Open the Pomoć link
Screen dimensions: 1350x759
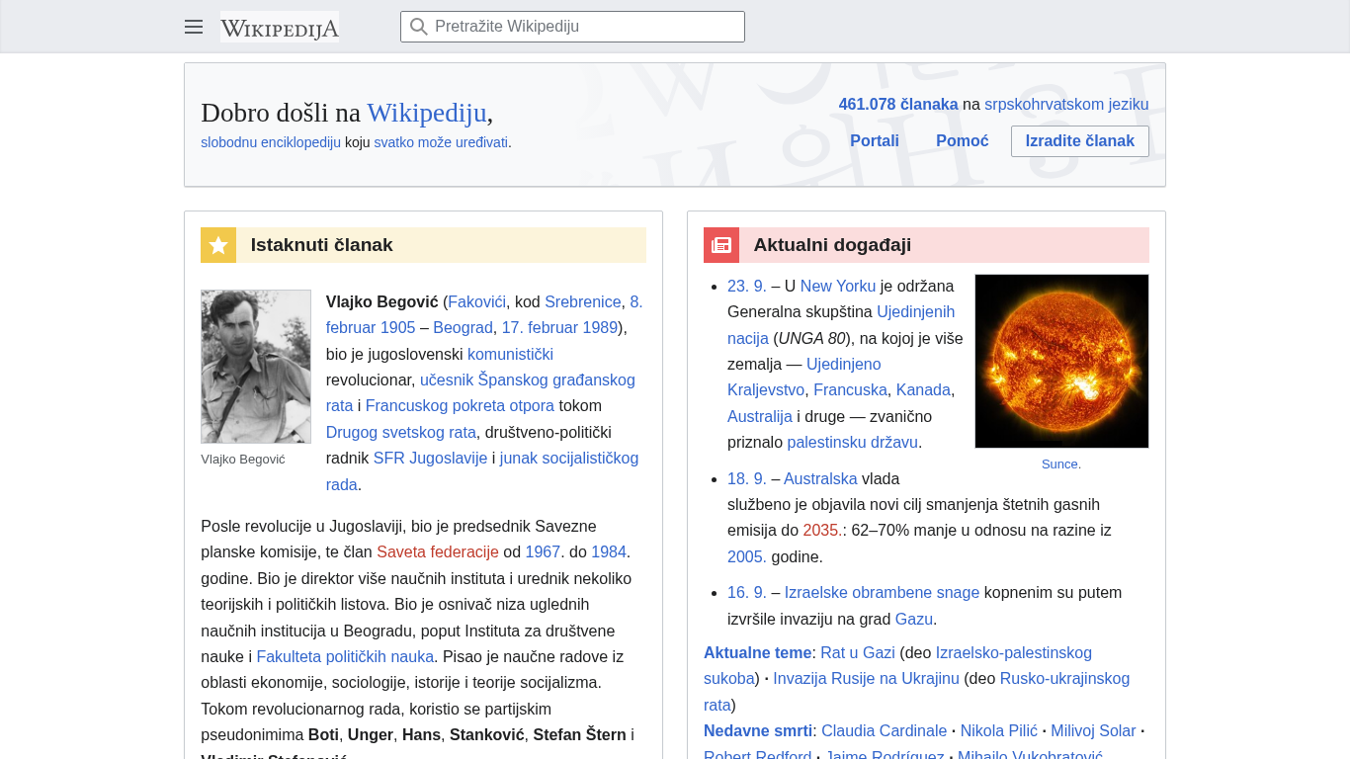[x=962, y=141]
